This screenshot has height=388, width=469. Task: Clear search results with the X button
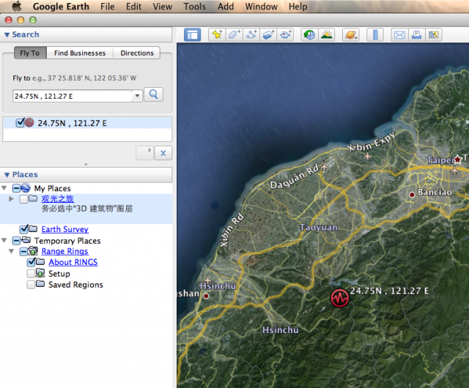[163, 153]
